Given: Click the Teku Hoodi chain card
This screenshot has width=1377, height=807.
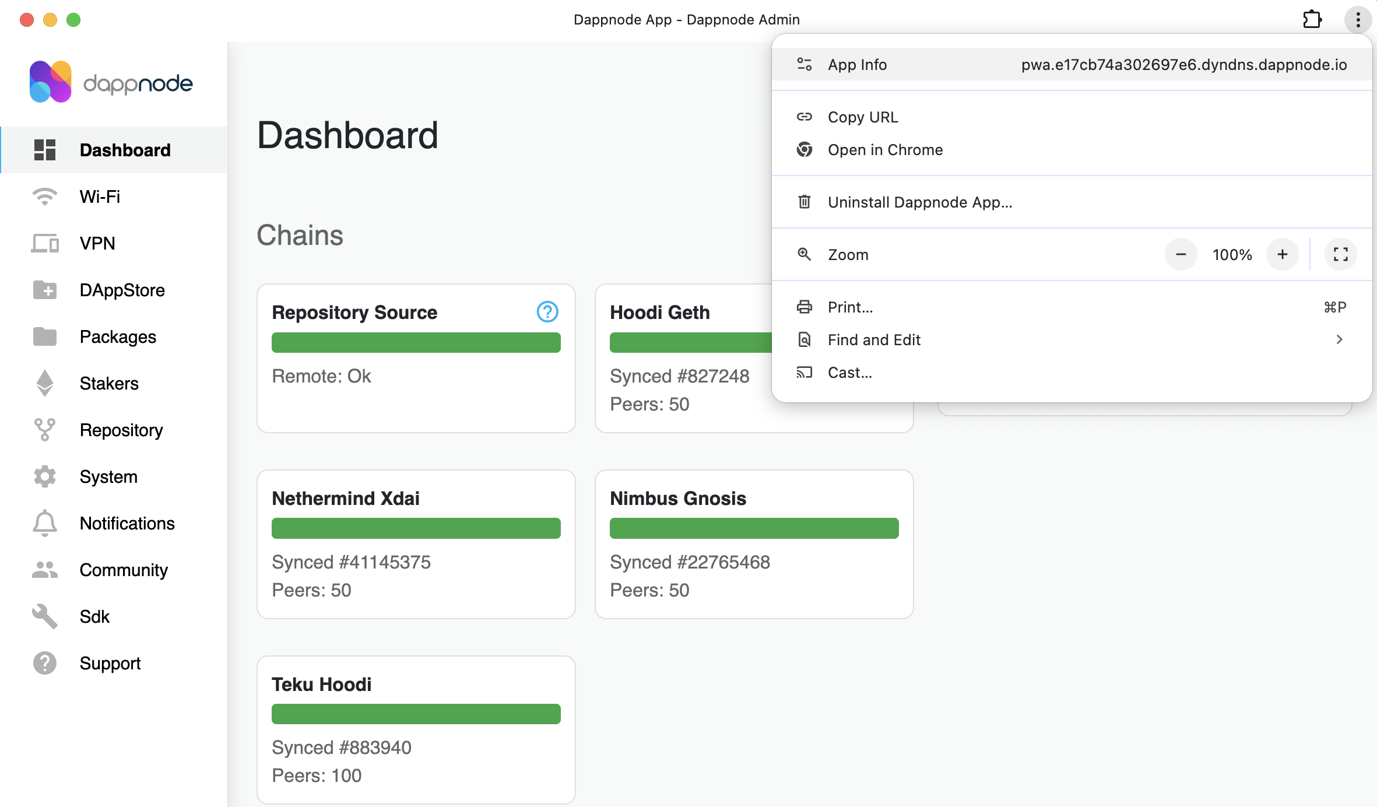Looking at the screenshot, I should pyautogui.click(x=416, y=729).
